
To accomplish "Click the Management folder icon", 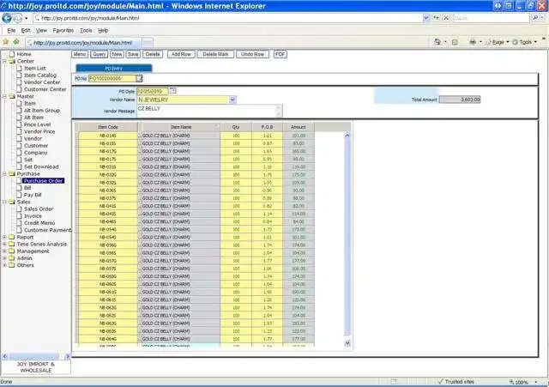I will point(12,251).
